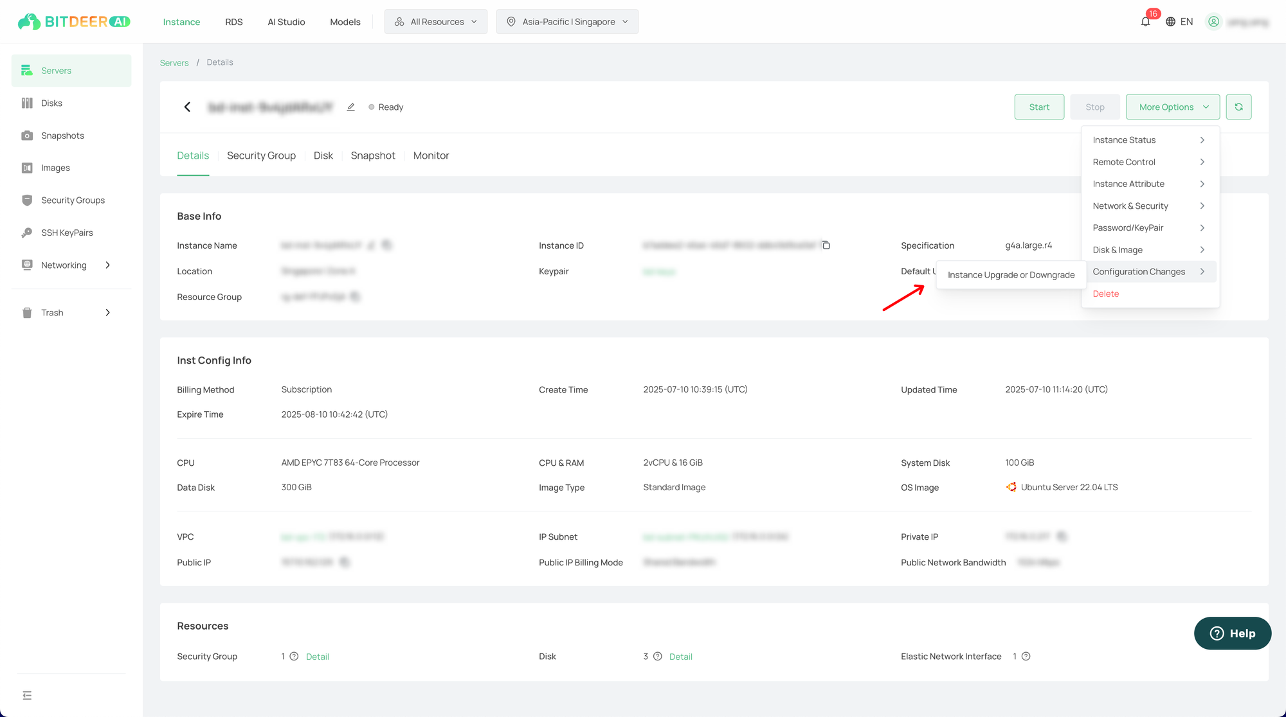
Task: Click the Servers breadcrumb link
Action: 174,63
